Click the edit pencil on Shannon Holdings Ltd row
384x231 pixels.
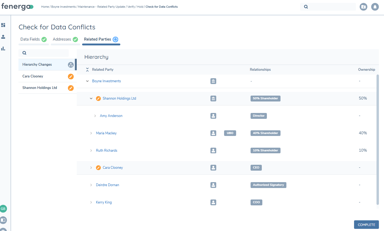[x=98, y=98]
